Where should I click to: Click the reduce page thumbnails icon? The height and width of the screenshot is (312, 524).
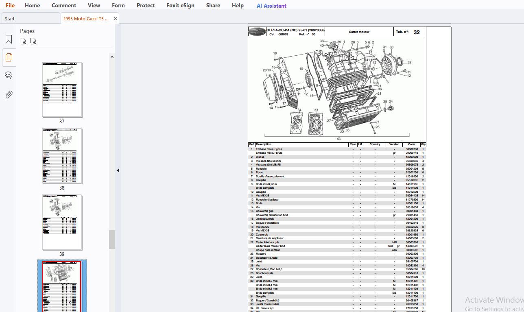(33, 41)
